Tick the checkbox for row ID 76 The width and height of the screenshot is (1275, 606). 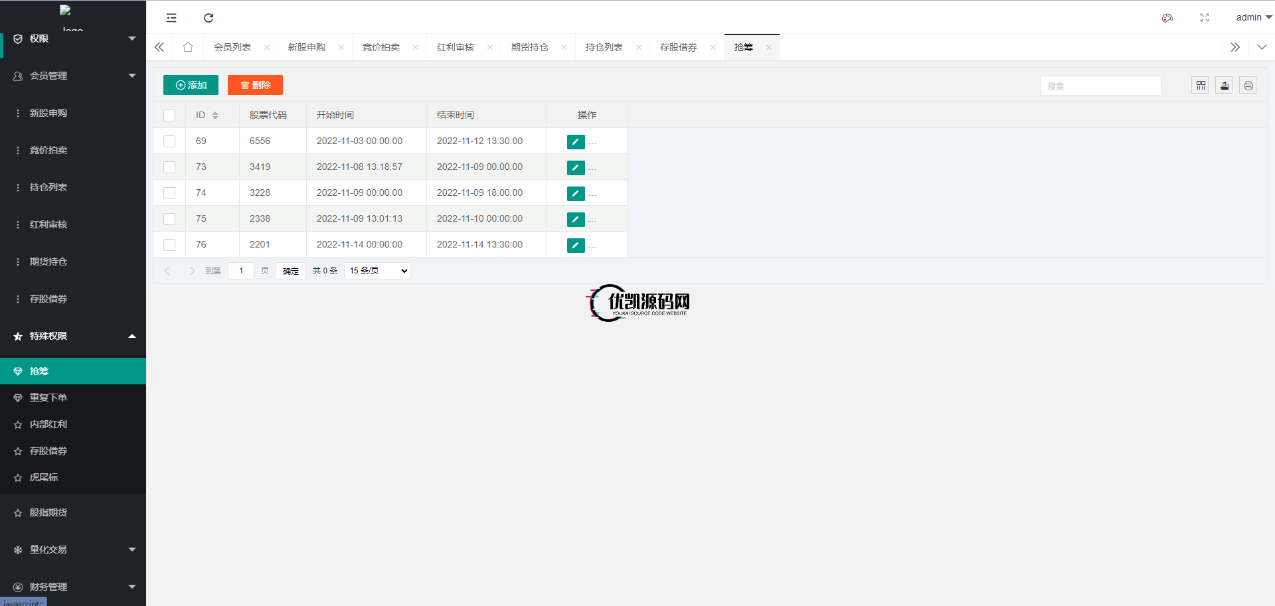(169, 245)
